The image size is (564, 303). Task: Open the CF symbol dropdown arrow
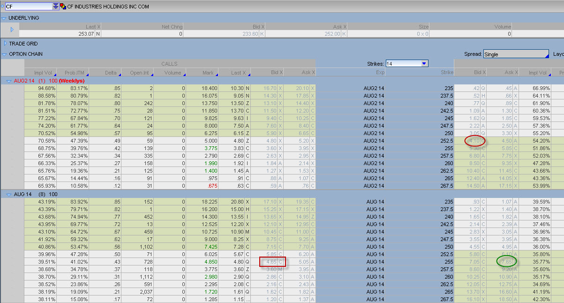tap(56, 6)
